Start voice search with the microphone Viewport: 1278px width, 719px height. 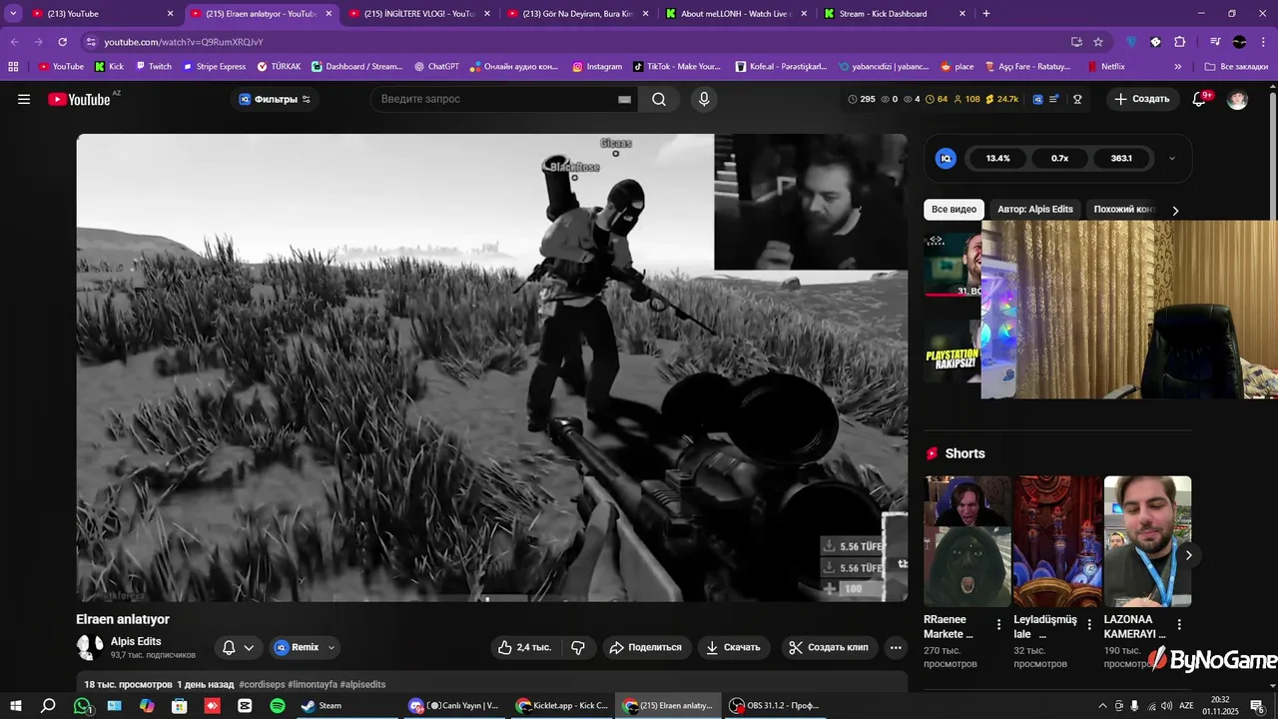704,99
